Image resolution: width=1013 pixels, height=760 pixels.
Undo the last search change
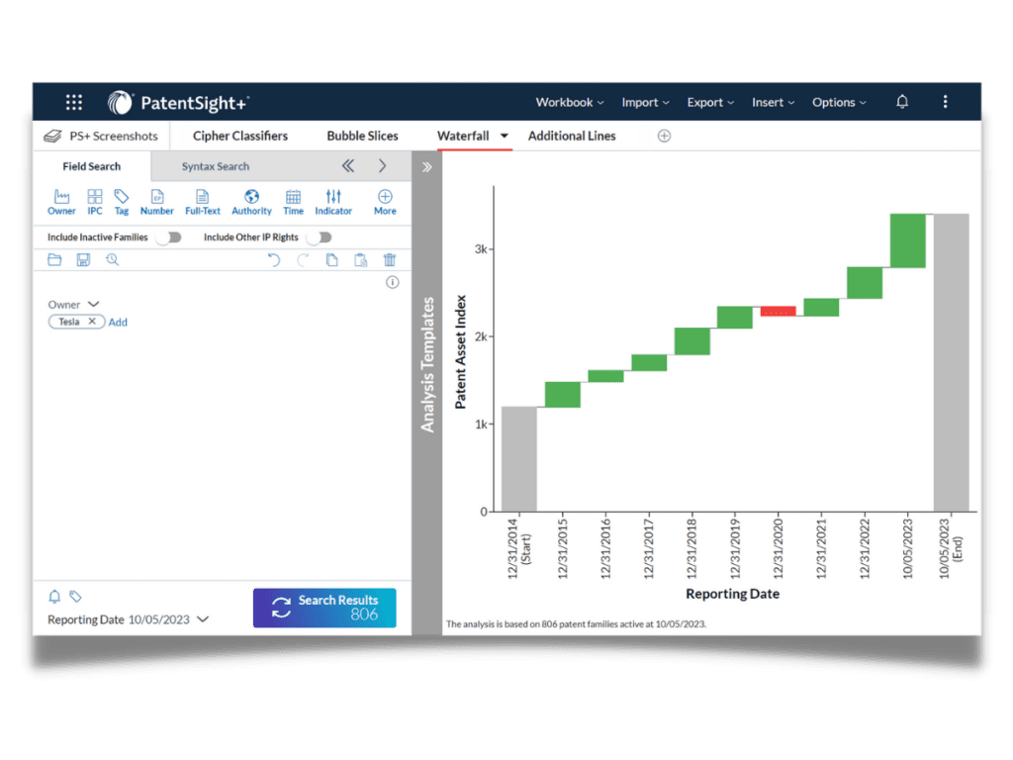coord(274,260)
